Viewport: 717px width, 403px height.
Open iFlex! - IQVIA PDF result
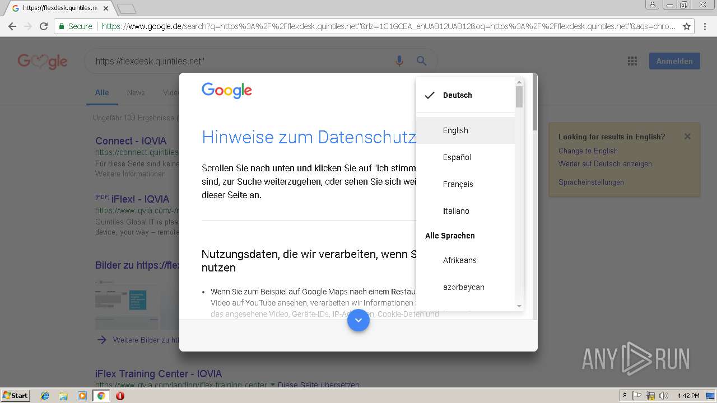pyautogui.click(x=140, y=199)
